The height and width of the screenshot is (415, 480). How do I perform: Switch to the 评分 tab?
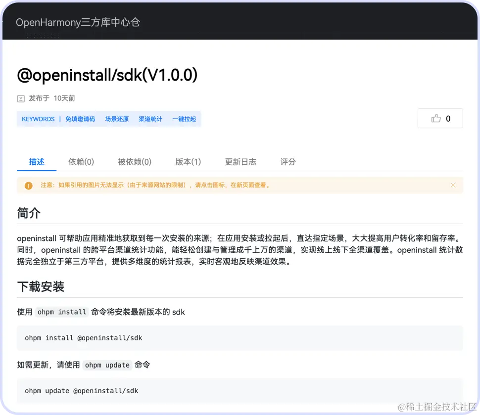click(x=288, y=162)
